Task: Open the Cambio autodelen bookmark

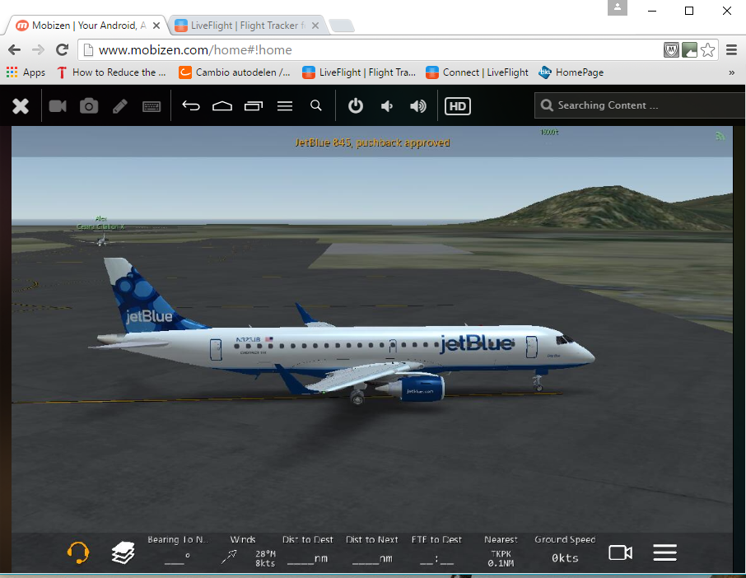Action: [234, 72]
